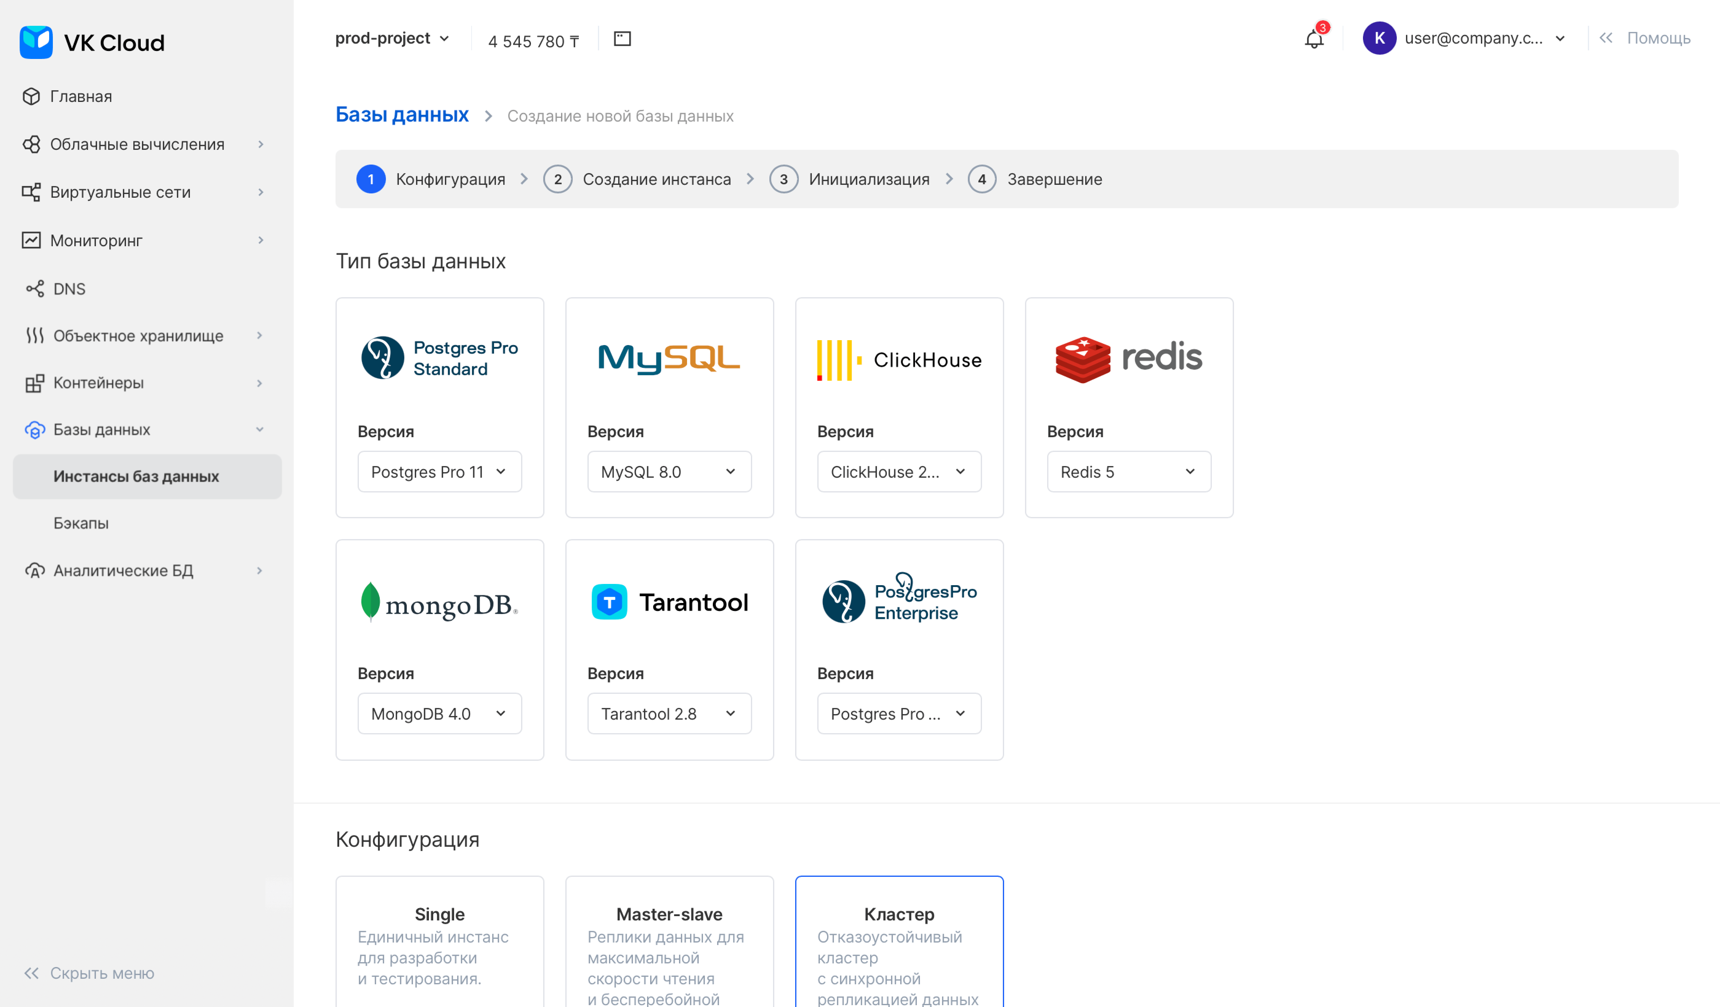Go to step 4 Завершение
The width and height of the screenshot is (1720, 1007).
1035,179
